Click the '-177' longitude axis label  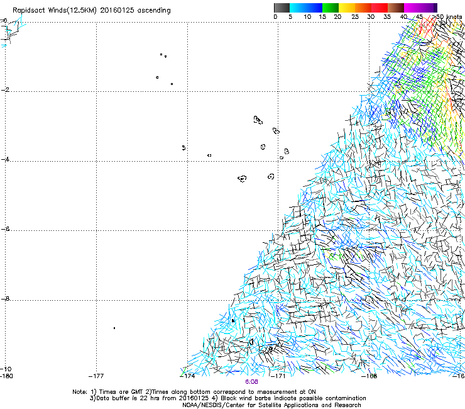(96, 376)
